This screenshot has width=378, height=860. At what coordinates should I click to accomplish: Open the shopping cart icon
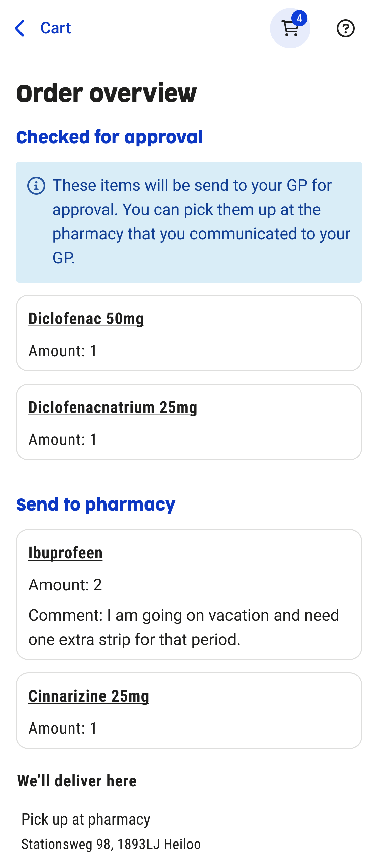tap(290, 29)
